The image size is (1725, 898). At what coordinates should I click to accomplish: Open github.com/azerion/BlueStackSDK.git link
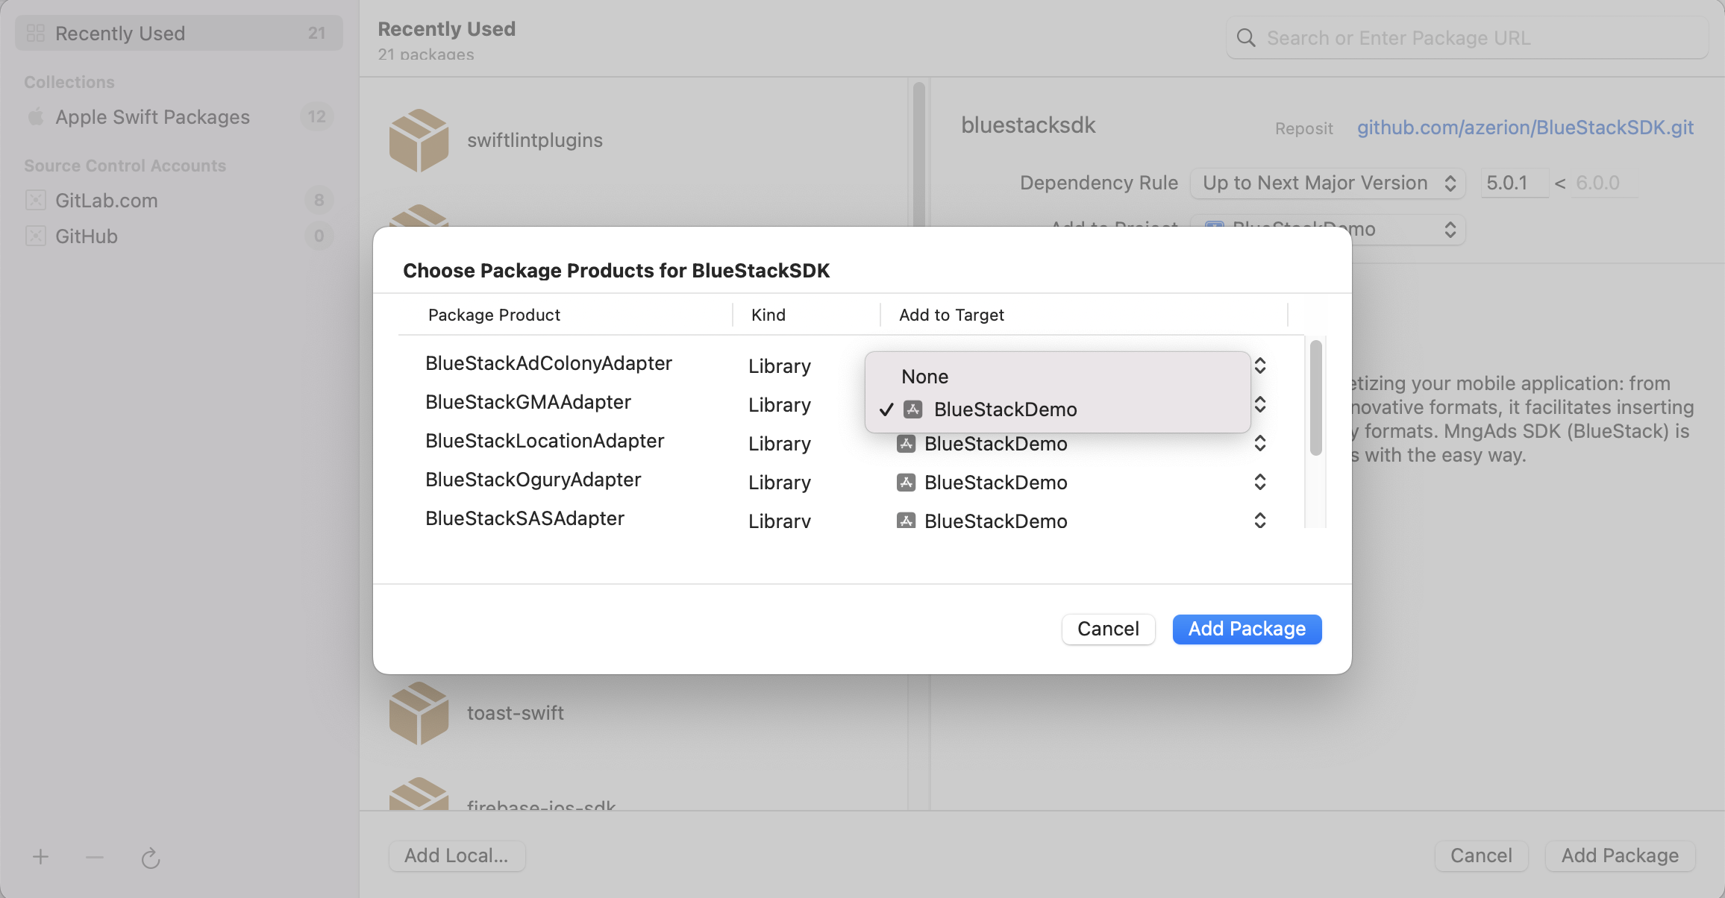click(1525, 128)
